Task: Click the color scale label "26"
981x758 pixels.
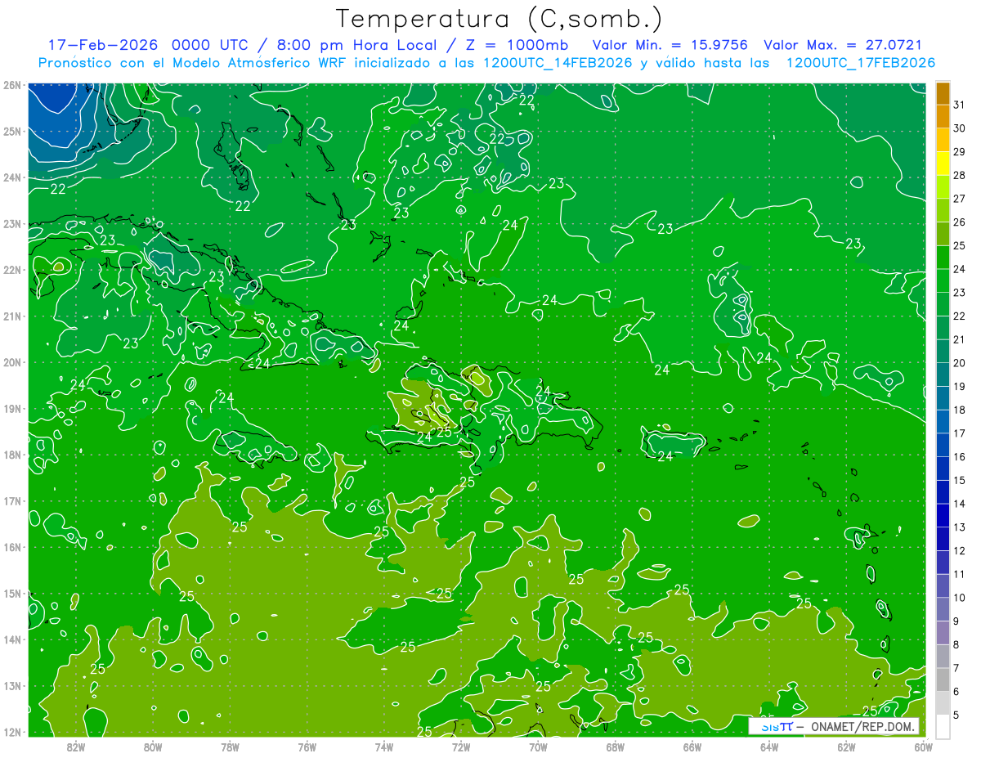Action: coord(960,222)
